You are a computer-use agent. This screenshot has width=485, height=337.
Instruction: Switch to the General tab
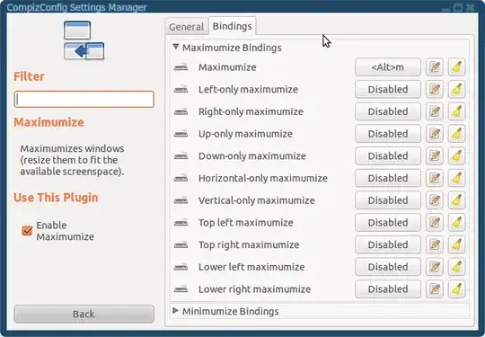point(187,27)
